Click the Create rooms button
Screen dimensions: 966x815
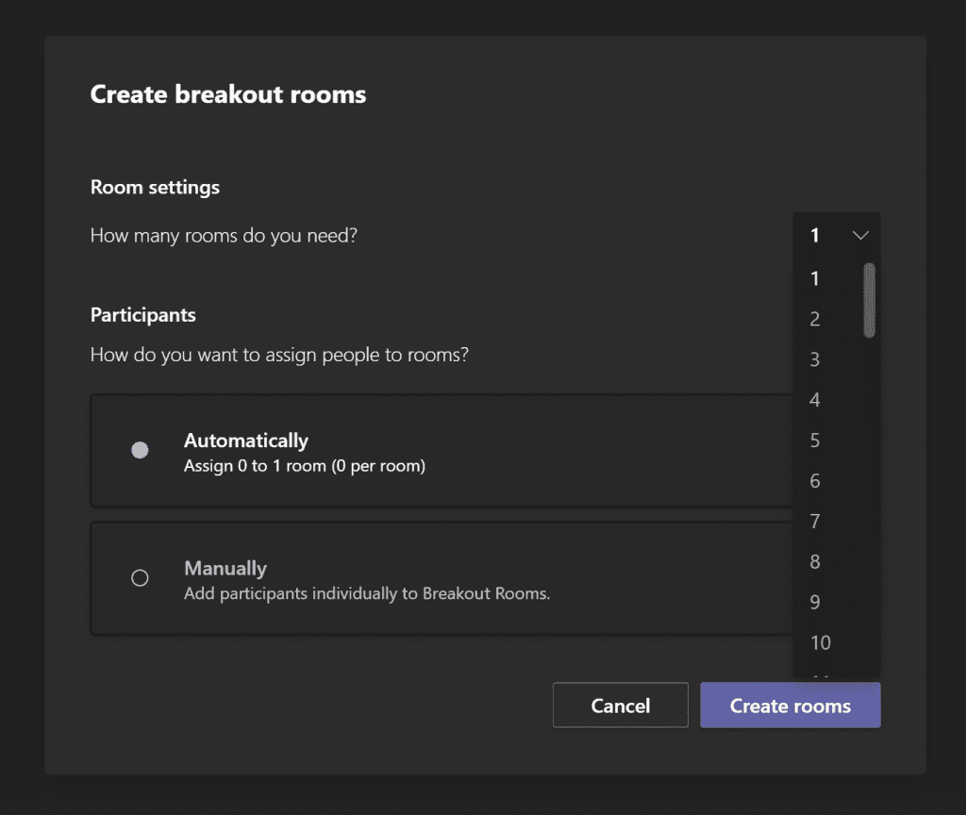(x=790, y=706)
